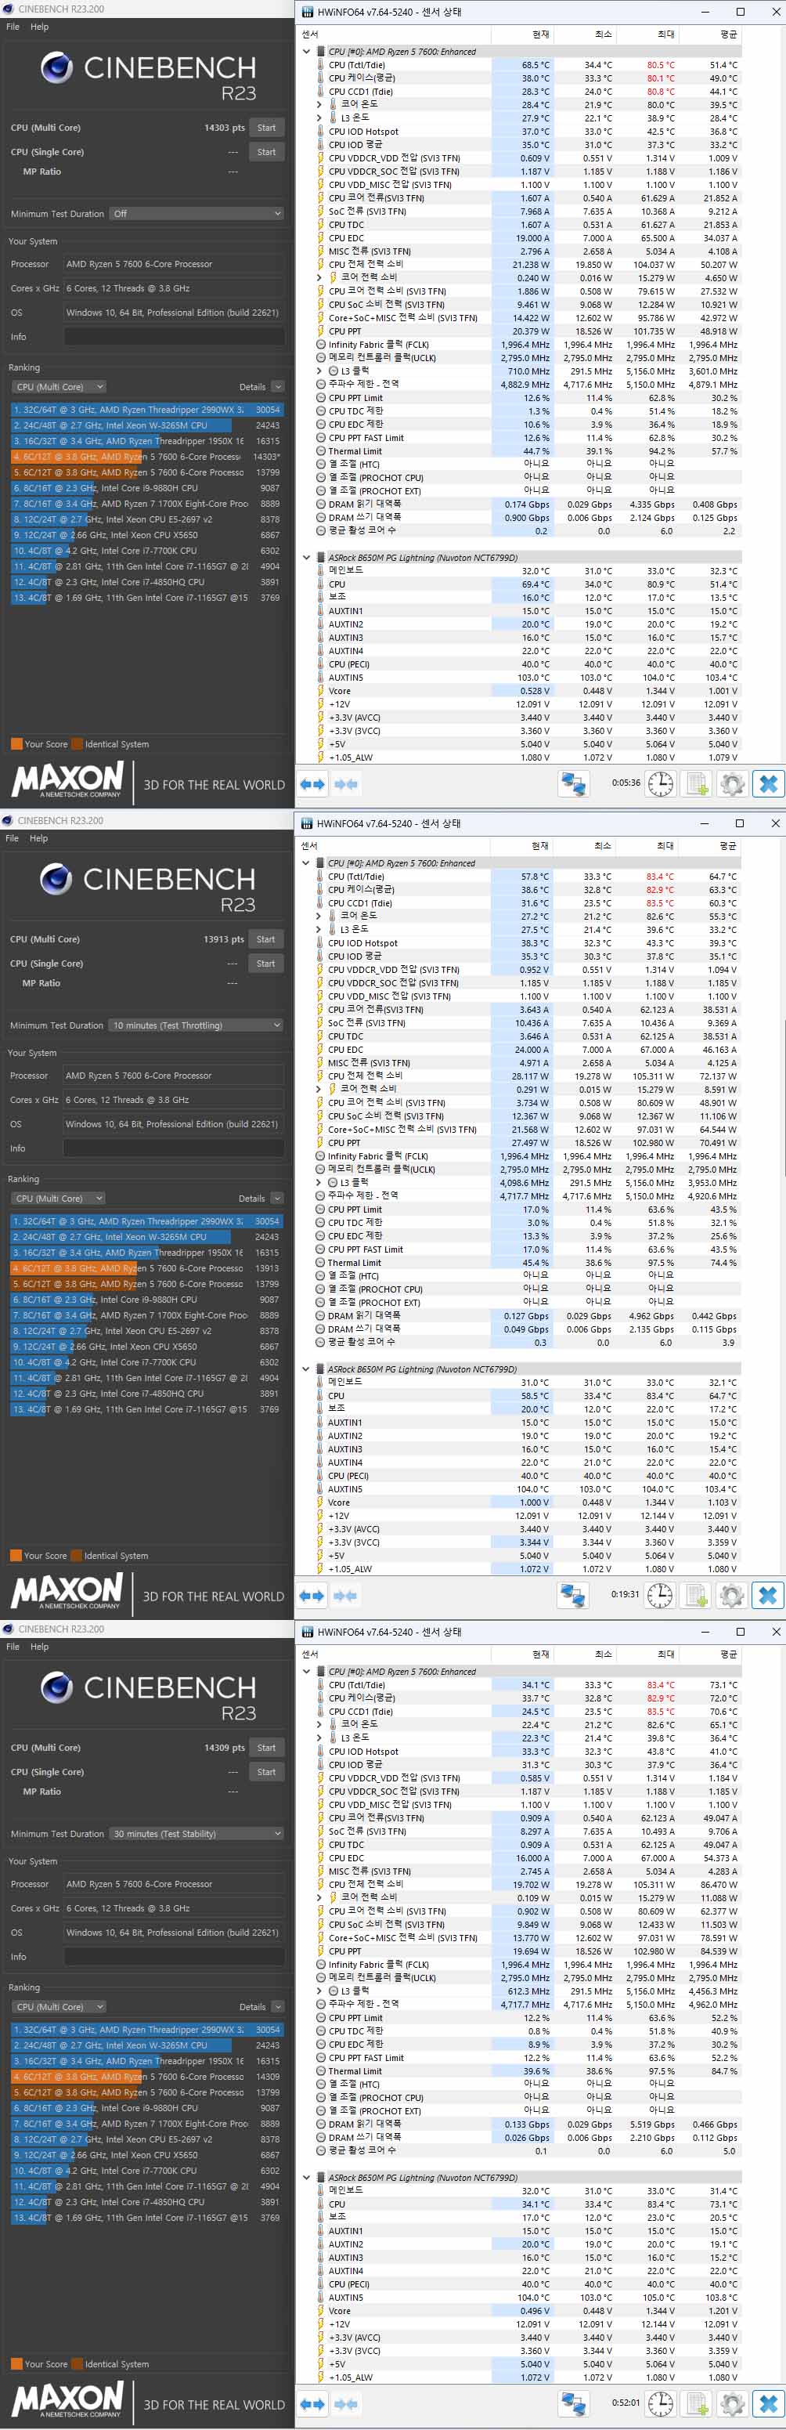Start Single Core test in 14303 pts window
This screenshot has height=2430, width=786.
[267, 152]
